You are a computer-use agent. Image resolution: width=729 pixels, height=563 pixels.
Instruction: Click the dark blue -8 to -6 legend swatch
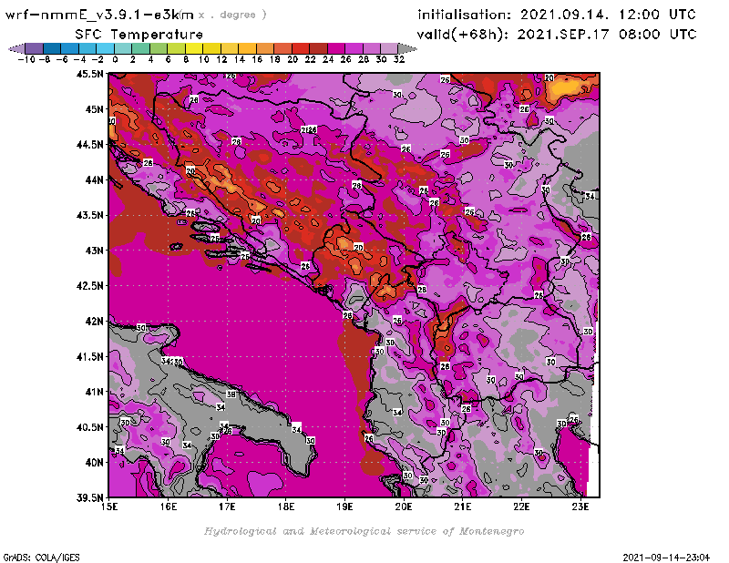pos(52,48)
